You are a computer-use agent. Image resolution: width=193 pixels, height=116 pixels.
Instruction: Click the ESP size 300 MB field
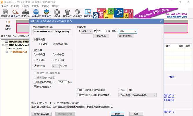click(63, 82)
